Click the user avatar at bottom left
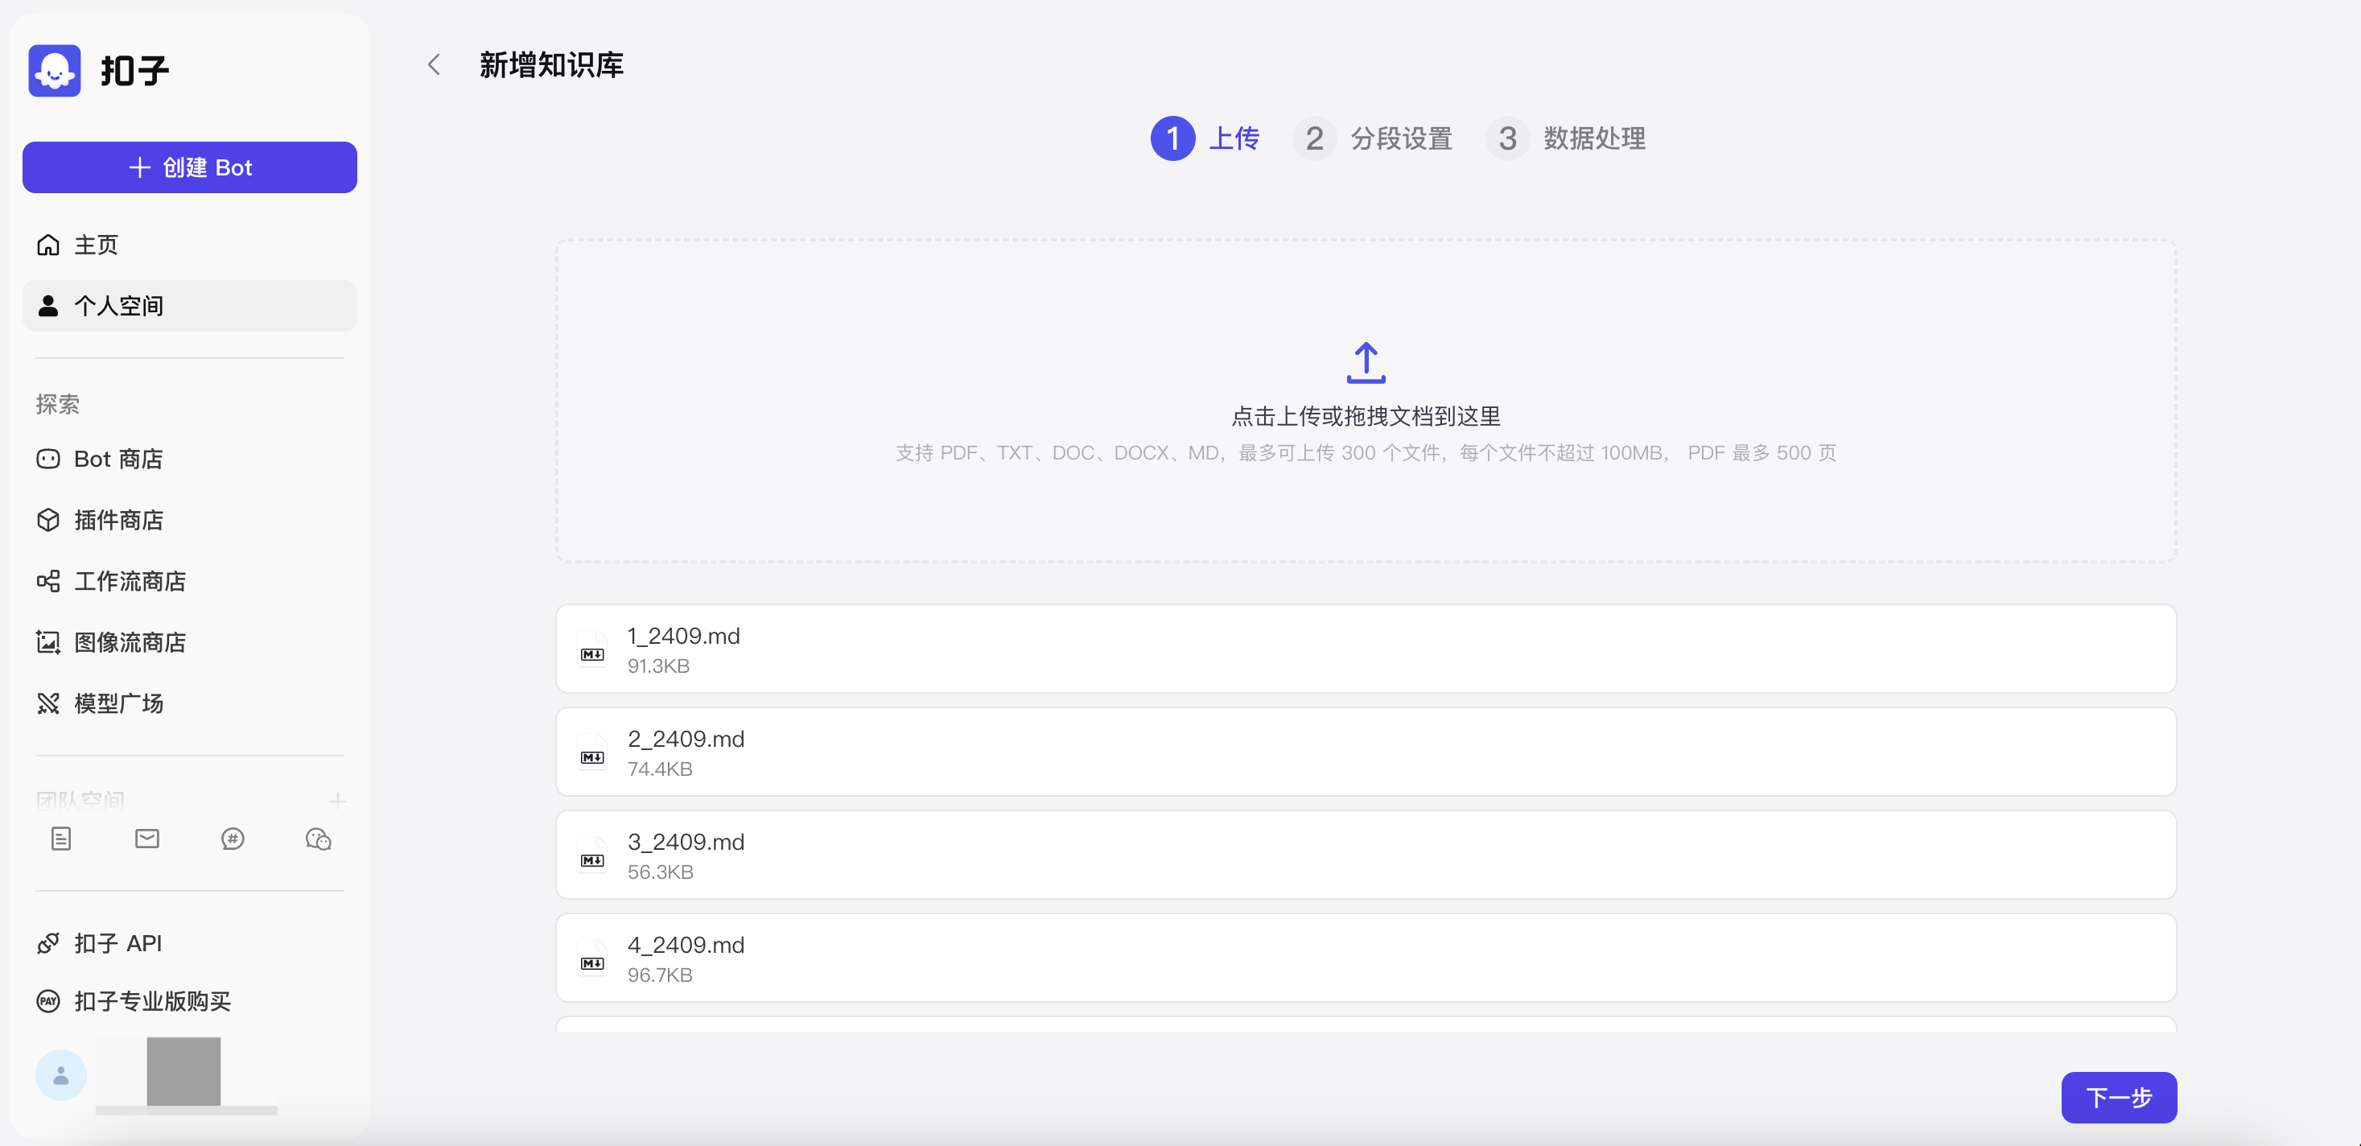The image size is (2361, 1146). click(x=60, y=1074)
